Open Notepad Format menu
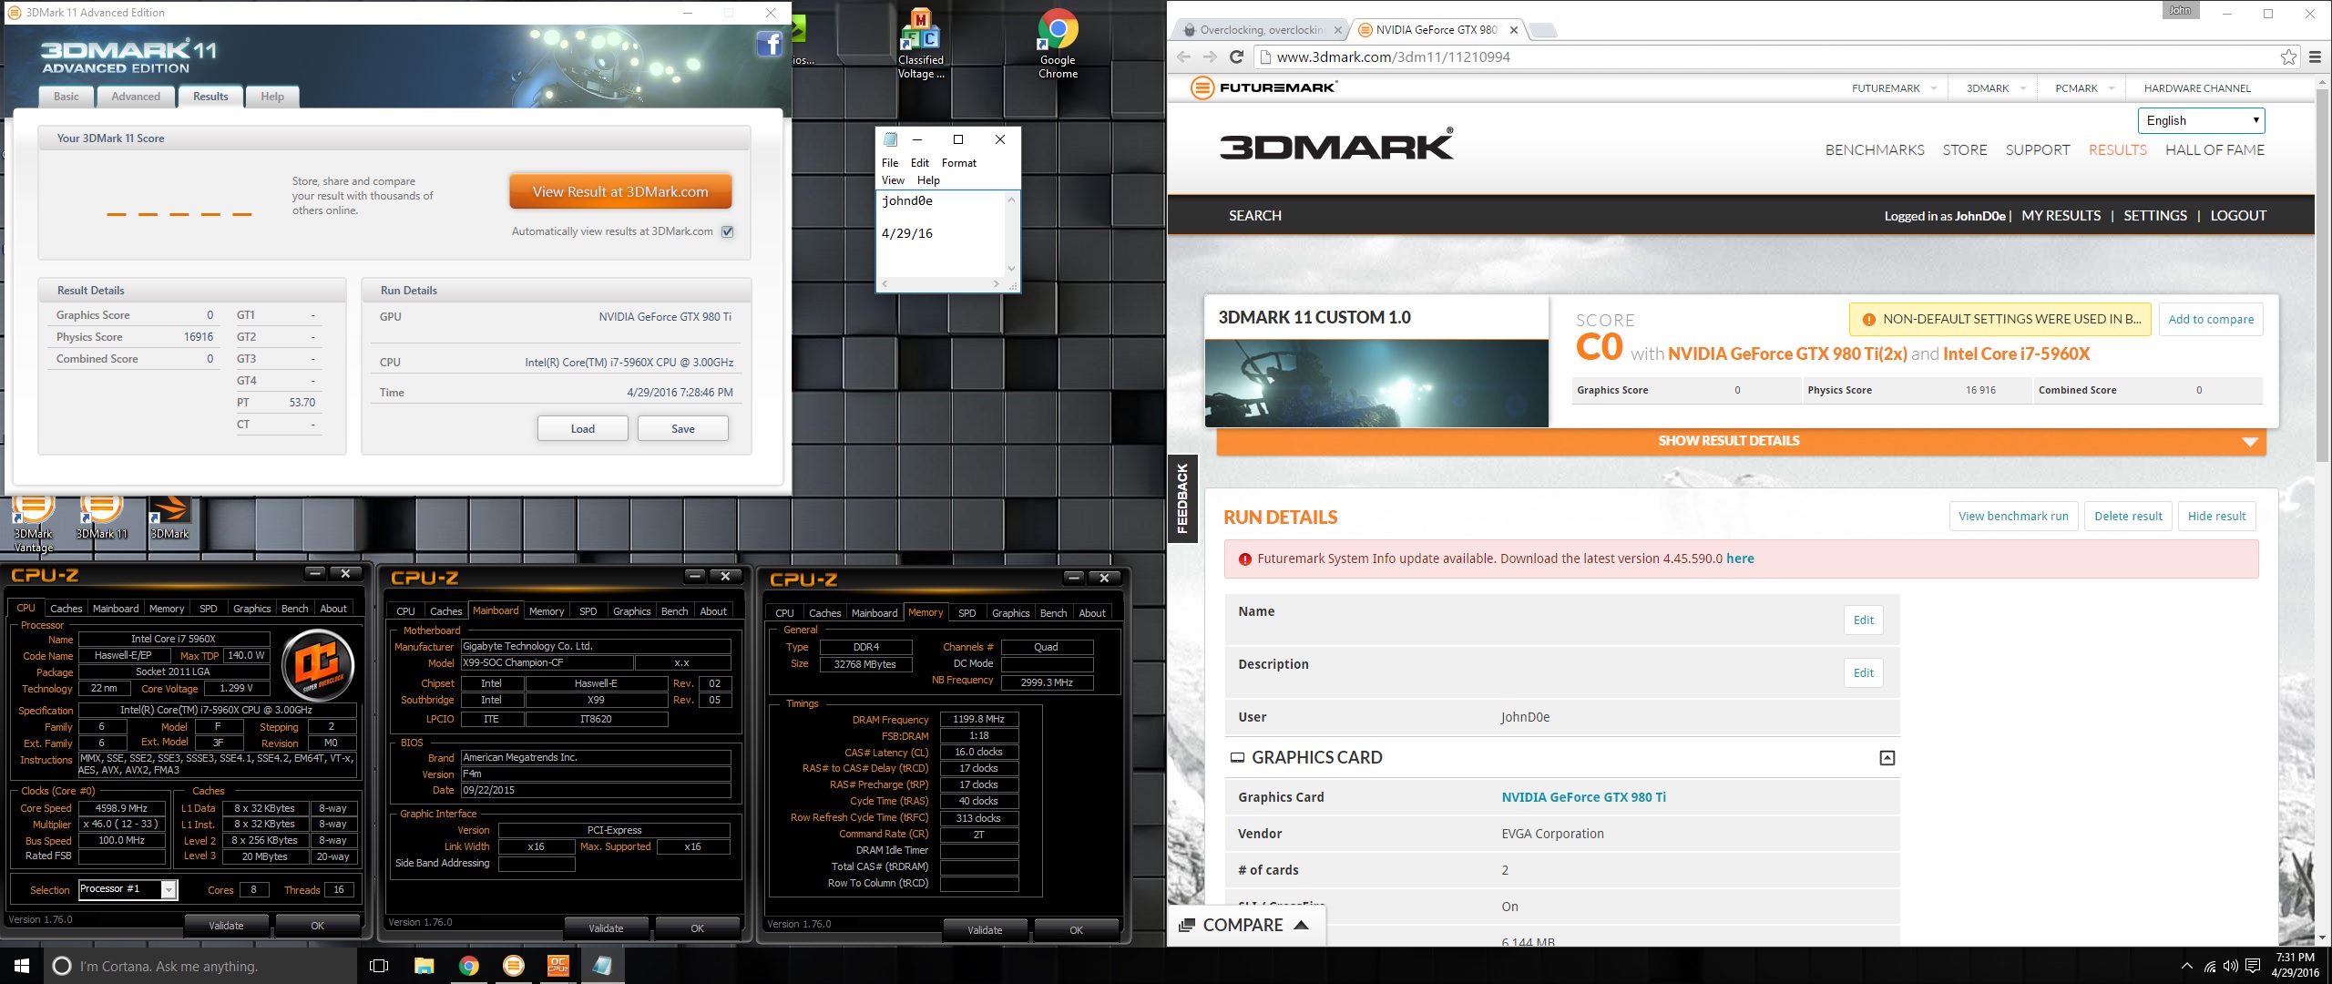Viewport: 2332px width, 984px height. pos(958,163)
